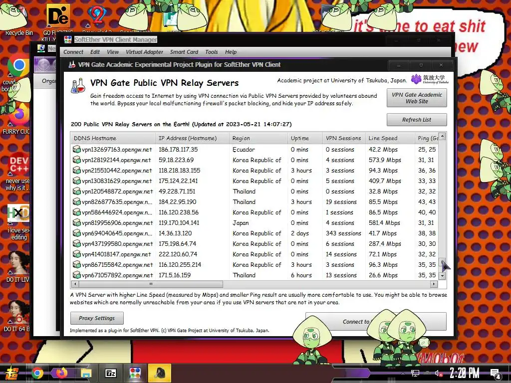The height and width of the screenshot is (383, 511).
Task: Click VPN Gate Academic Web Site button
Action: 417,98
